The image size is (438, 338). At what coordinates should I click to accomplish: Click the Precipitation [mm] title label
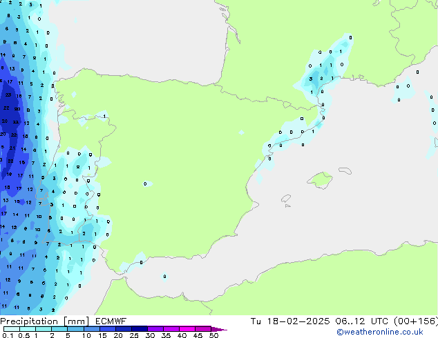43,321
